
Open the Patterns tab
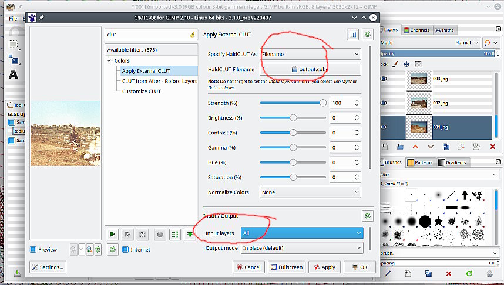tap(421, 162)
